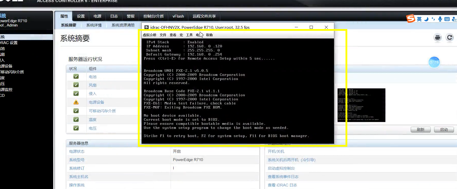The image size is (457, 189).
Task: Click the print page icon
Action: click(438, 38)
